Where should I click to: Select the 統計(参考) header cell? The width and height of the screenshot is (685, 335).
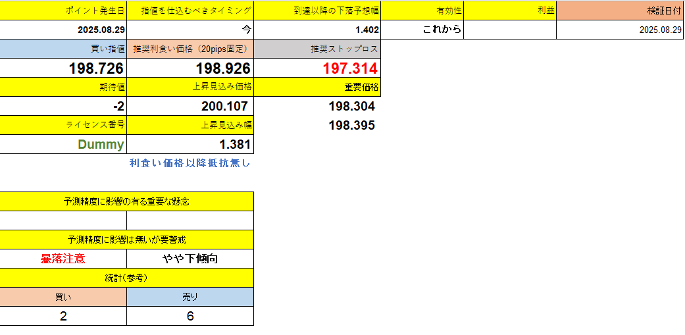[127, 278]
